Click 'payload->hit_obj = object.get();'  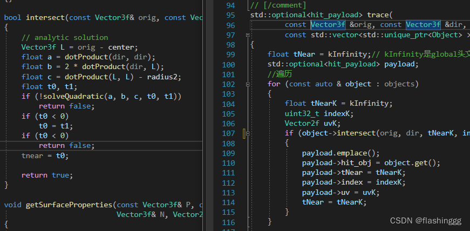[371, 163]
